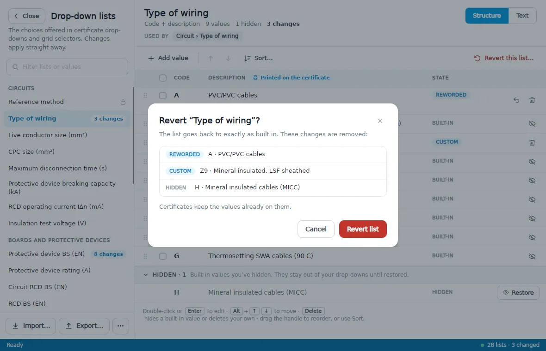
Task: Cancel the revert dialog
Action: click(x=316, y=229)
